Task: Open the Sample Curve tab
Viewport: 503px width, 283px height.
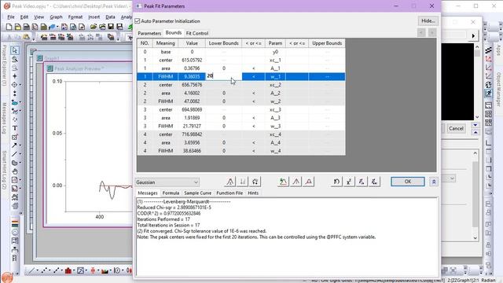Action: click(x=197, y=193)
